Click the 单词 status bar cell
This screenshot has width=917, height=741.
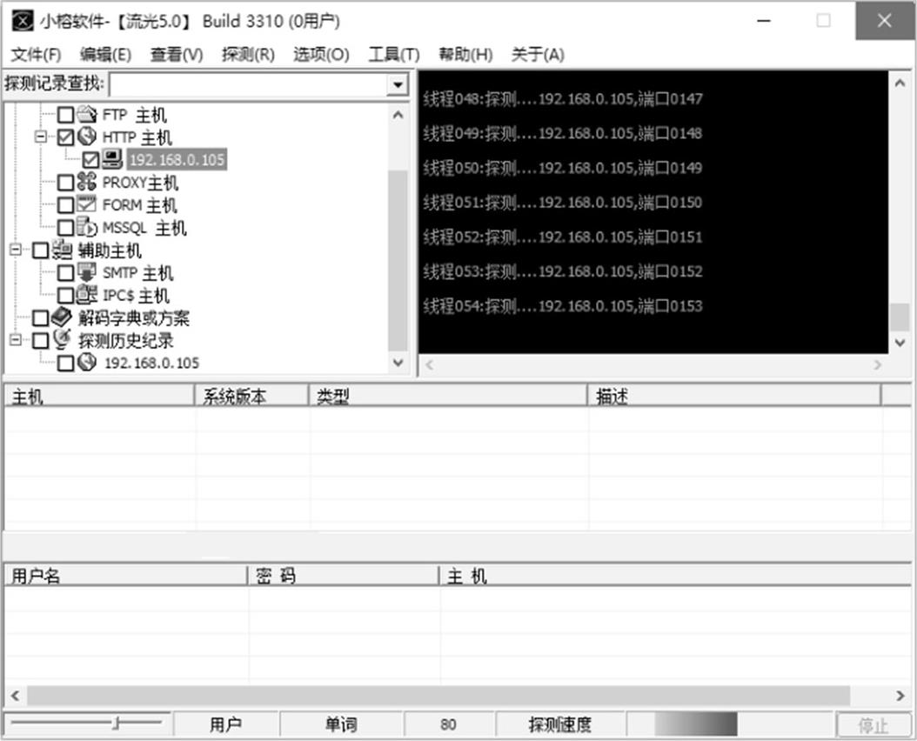[341, 724]
